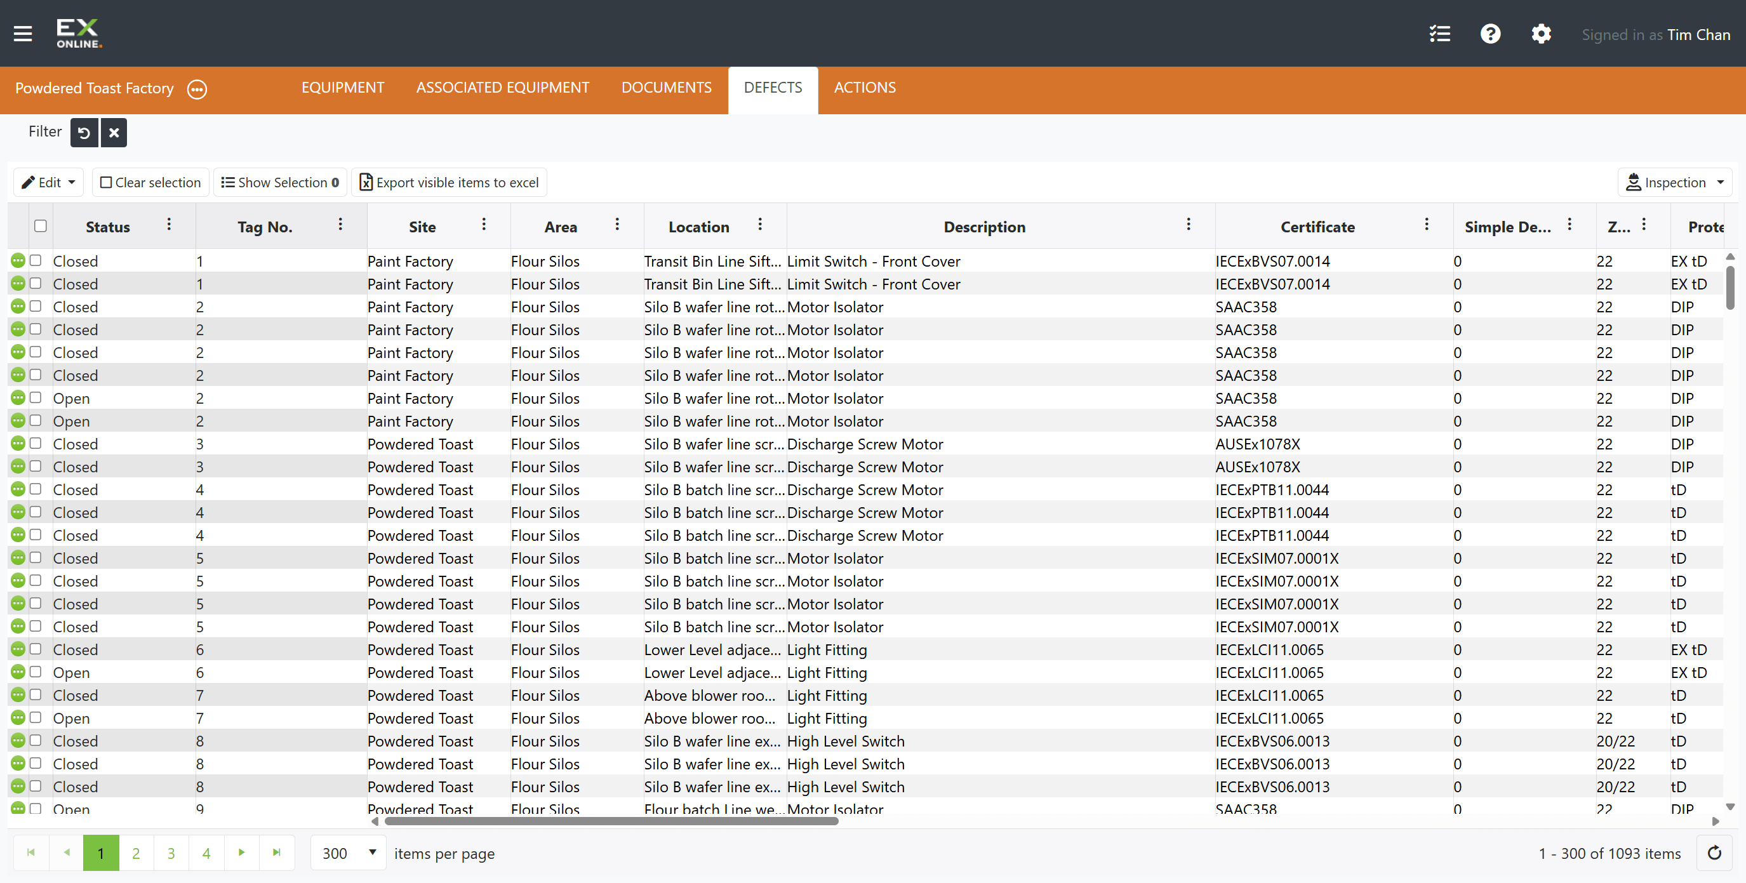The width and height of the screenshot is (1746, 883).
Task: Switch to the Equipment tab
Action: 342,88
